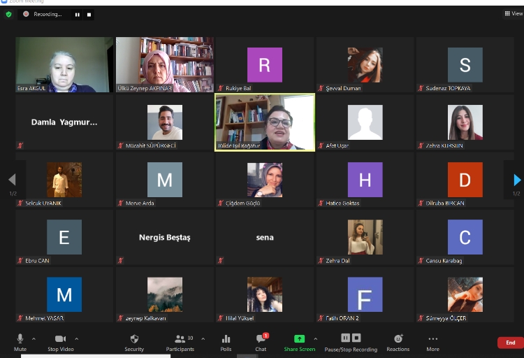The width and height of the screenshot is (524, 358).
Task: Click the sena participant tile
Action: click(265, 237)
